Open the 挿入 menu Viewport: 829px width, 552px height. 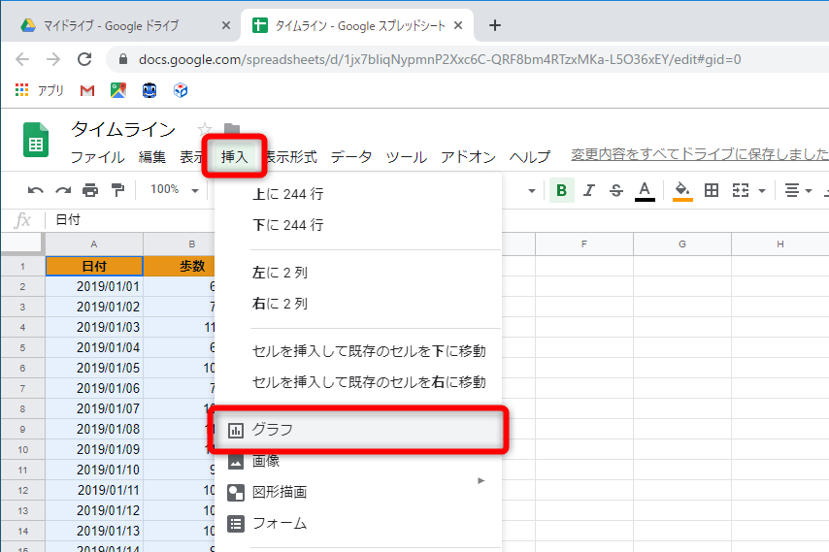click(x=234, y=157)
